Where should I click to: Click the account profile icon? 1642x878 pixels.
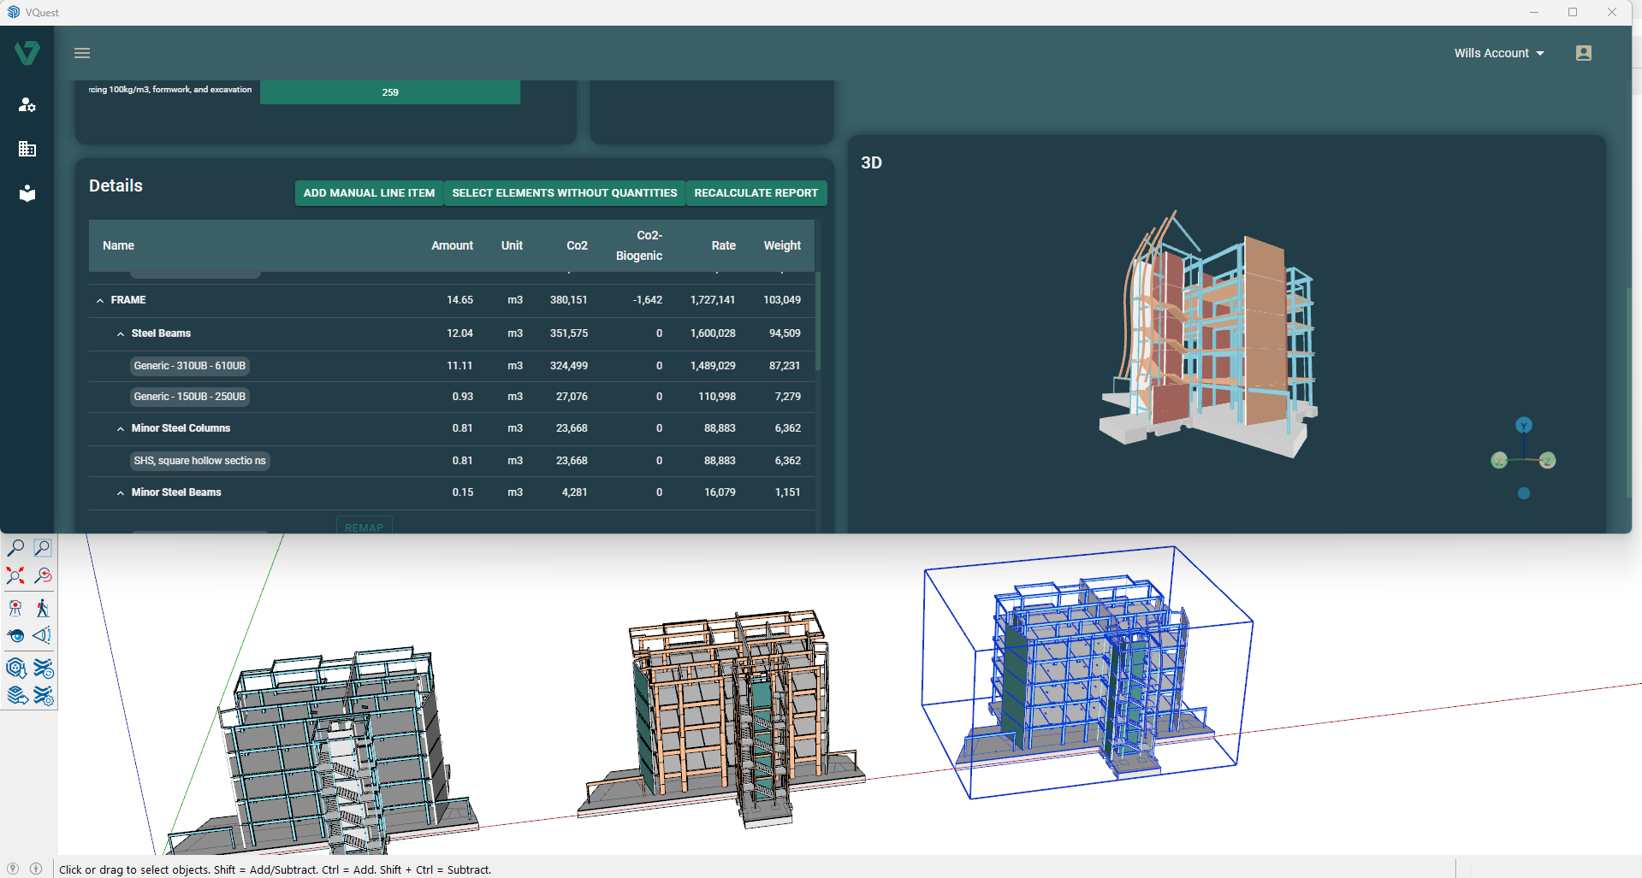pos(1583,53)
